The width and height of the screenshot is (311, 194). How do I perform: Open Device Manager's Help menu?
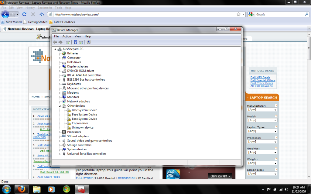[x=88, y=36]
